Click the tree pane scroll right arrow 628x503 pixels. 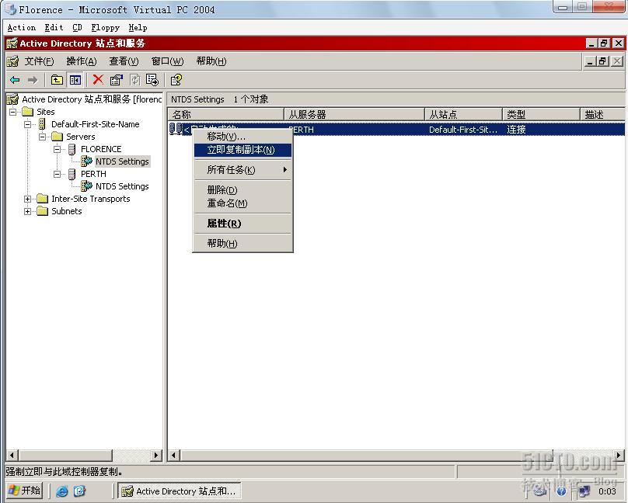click(x=156, y=455)
